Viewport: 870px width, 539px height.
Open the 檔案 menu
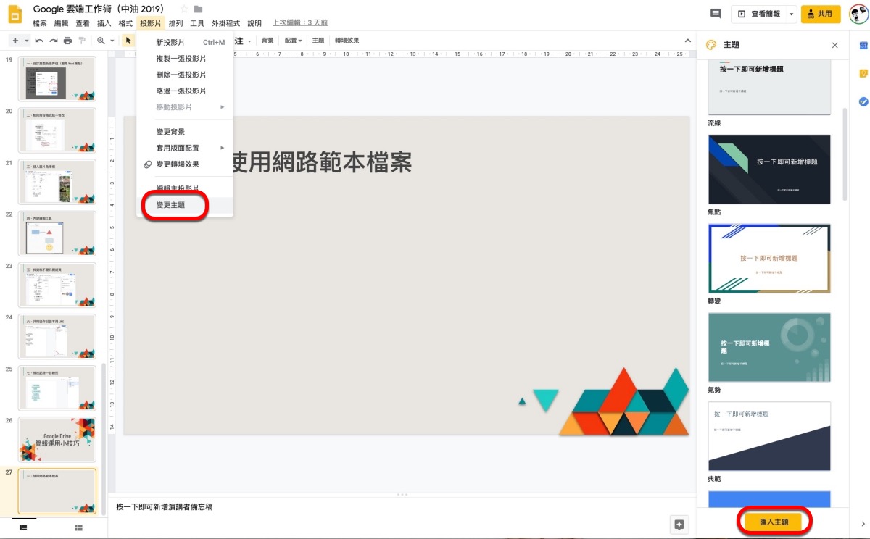pos(40,23)
